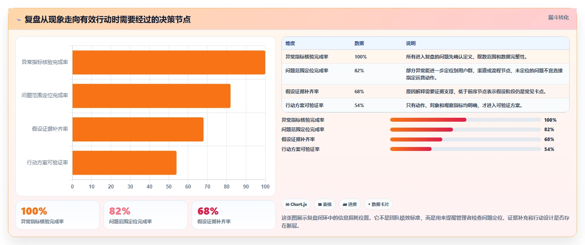Screen dimensions: 585x245
Task: Click the table cell 异常指标核验完成率
Action: (x=307, y=57)
